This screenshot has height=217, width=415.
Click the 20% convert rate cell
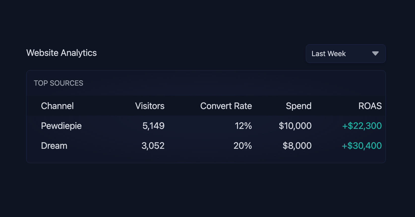click(x=243, y=146)
